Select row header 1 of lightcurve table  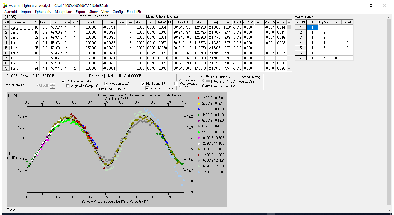coord(6,27)
